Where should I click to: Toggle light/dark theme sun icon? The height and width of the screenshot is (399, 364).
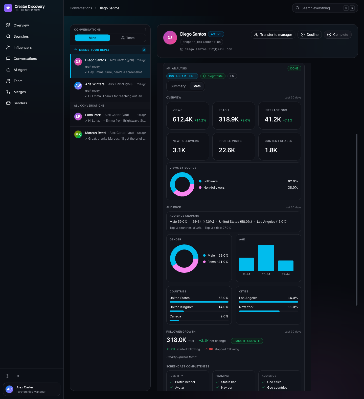(x=8, y=376)
